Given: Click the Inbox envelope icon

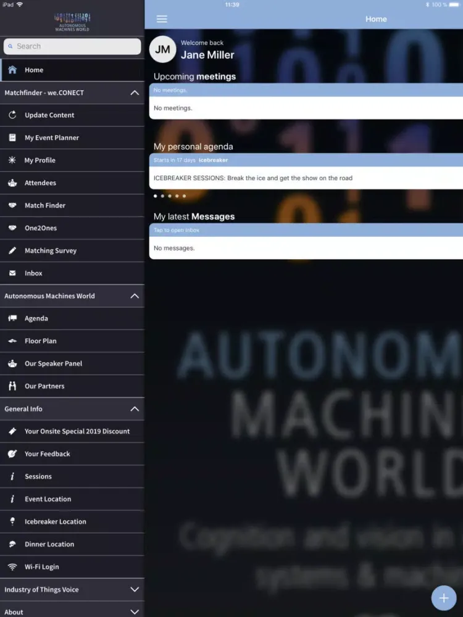Looking at the screenshot, I should tap(12, 273).
